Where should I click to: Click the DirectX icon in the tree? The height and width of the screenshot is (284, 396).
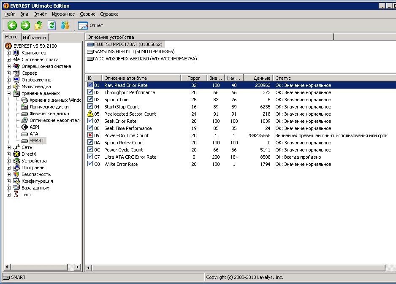[16, 154]
